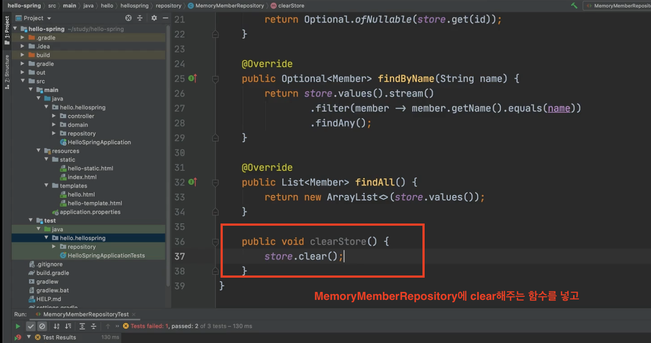Click the locate/select opened file crosshair icon
Screen dimensions: 651x343
(129, 18)
